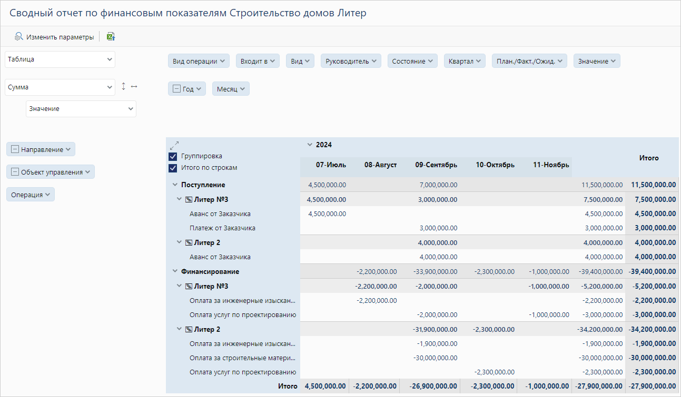
Task: Collapse the 2024 year column group
Action: pyautogui.click(x=309, y=145)
